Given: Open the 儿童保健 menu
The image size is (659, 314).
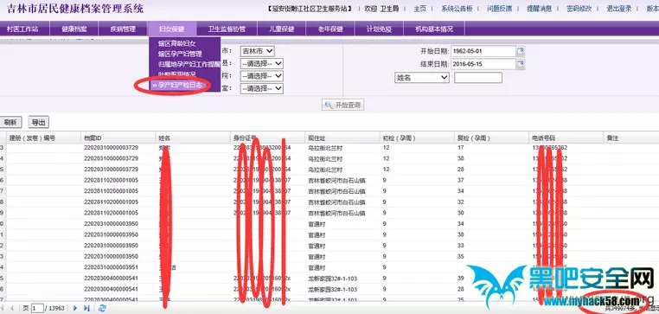Looking at the screenshot, I should (282, 29).
